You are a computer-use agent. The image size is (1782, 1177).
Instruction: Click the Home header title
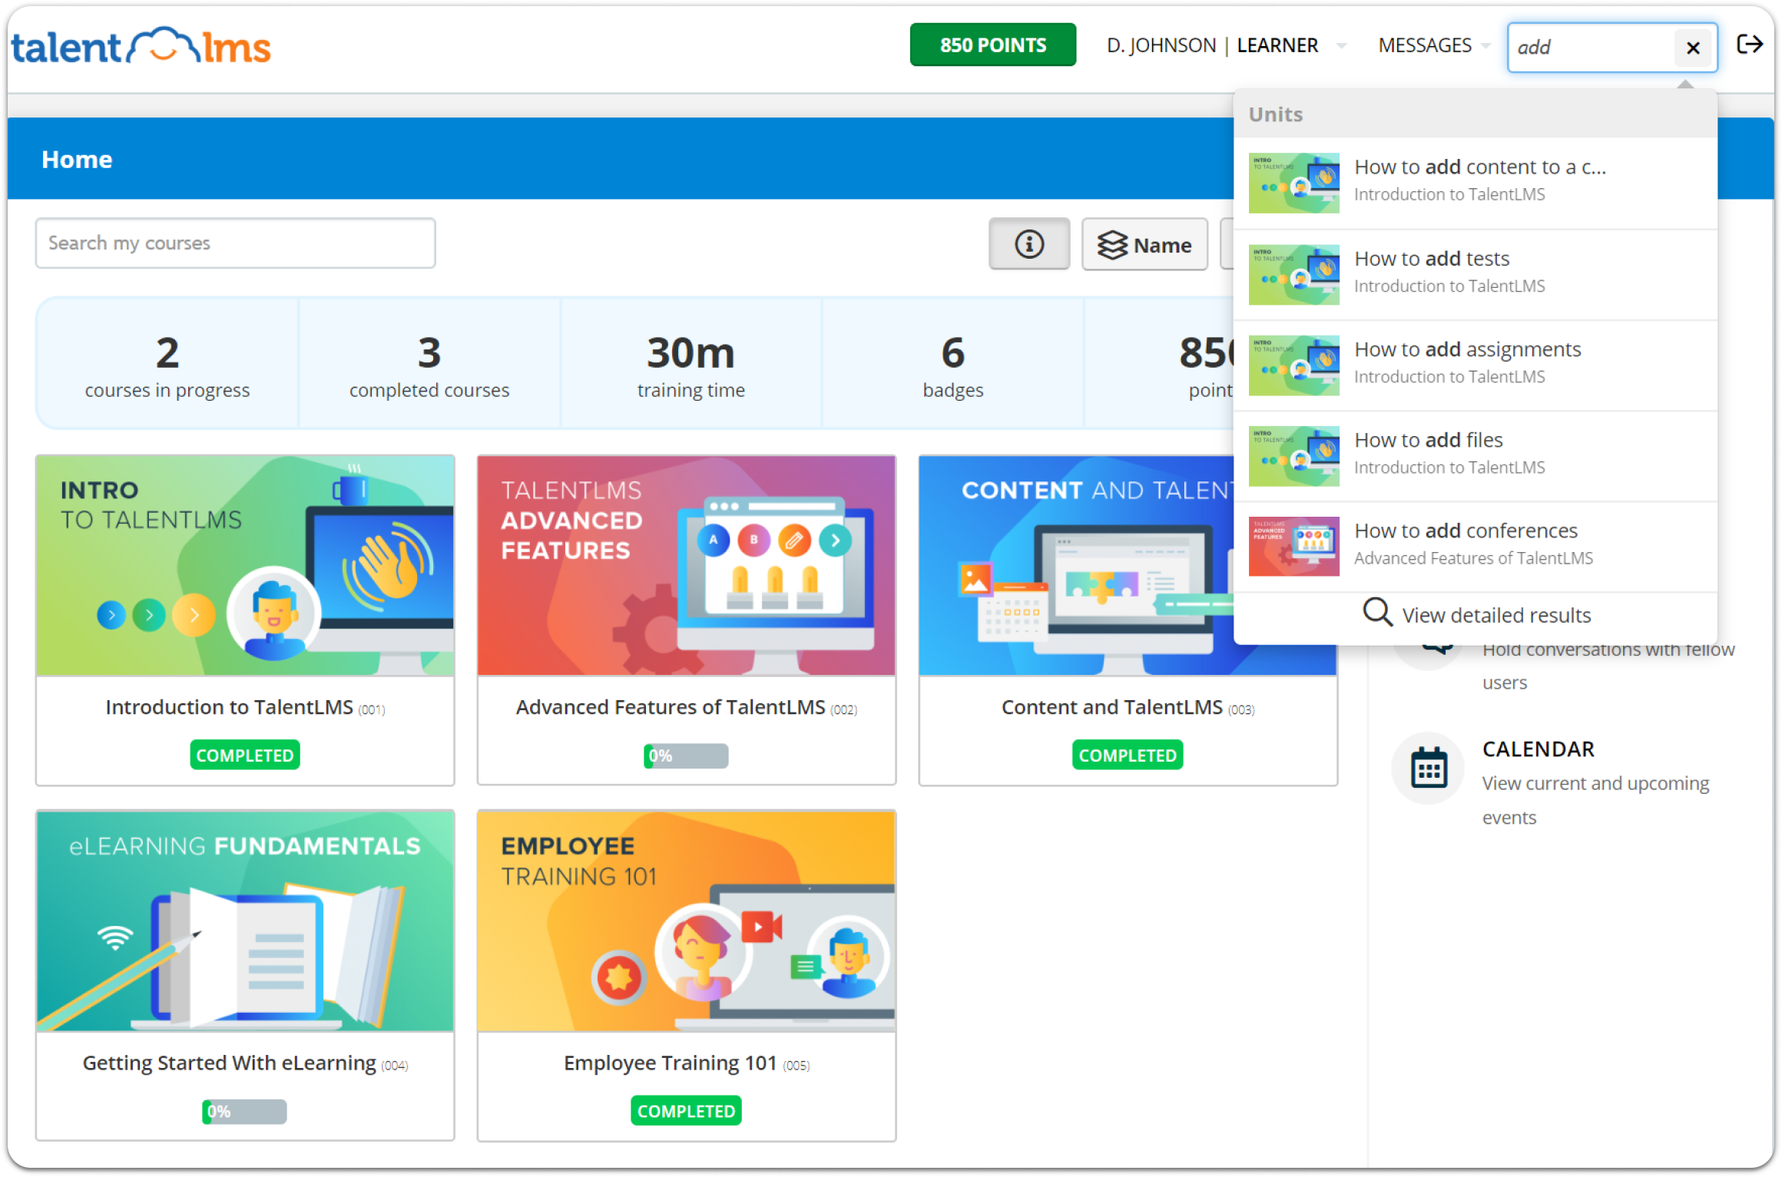pos(77,159)
